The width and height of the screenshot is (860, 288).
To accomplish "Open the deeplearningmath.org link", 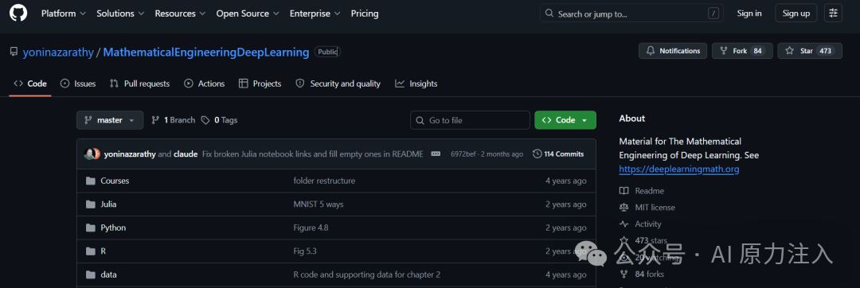I will 679,169.
